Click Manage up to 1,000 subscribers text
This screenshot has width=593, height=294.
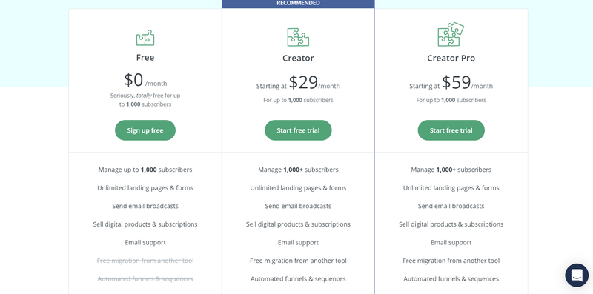[x=145, y=170]
